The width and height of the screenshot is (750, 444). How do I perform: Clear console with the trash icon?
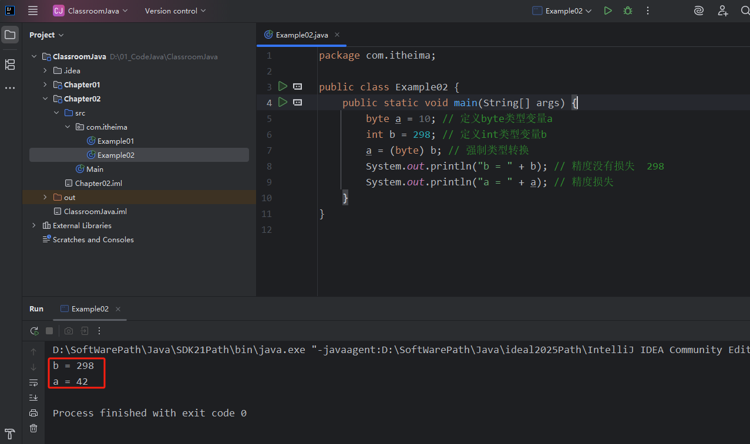point(33,428)
